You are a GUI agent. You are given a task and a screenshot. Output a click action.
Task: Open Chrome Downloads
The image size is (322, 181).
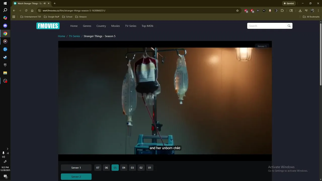(x=300, y=11)
